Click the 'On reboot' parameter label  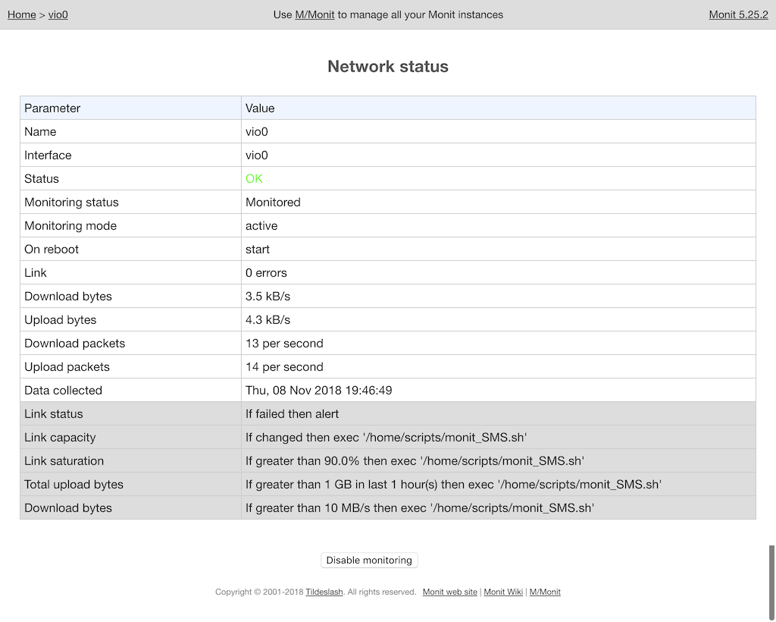[x=52, y=249]
